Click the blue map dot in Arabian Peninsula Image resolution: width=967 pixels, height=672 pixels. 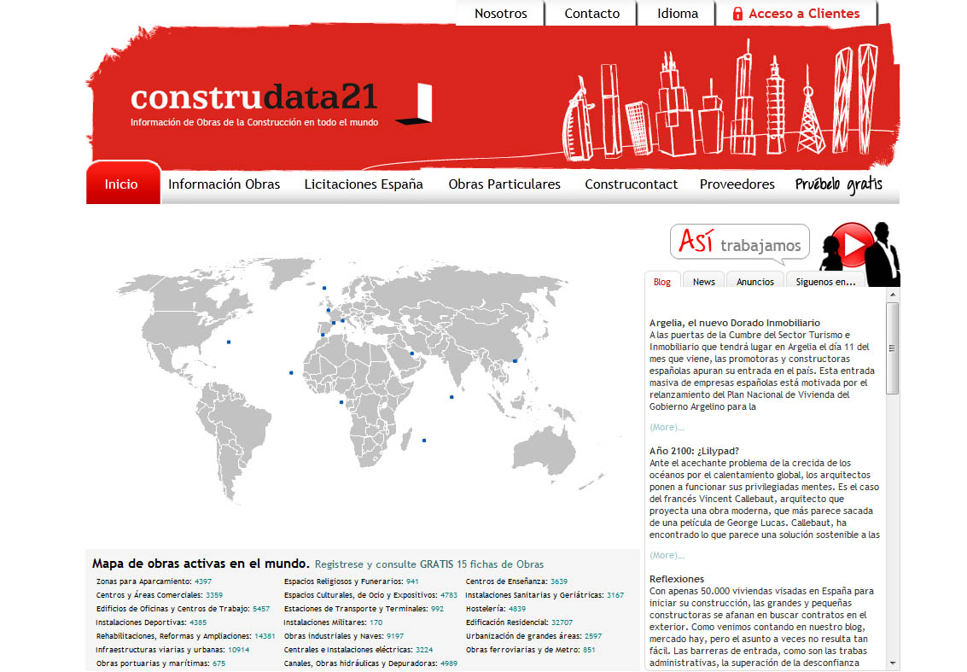pyautogui.click(x=412, y=354)
